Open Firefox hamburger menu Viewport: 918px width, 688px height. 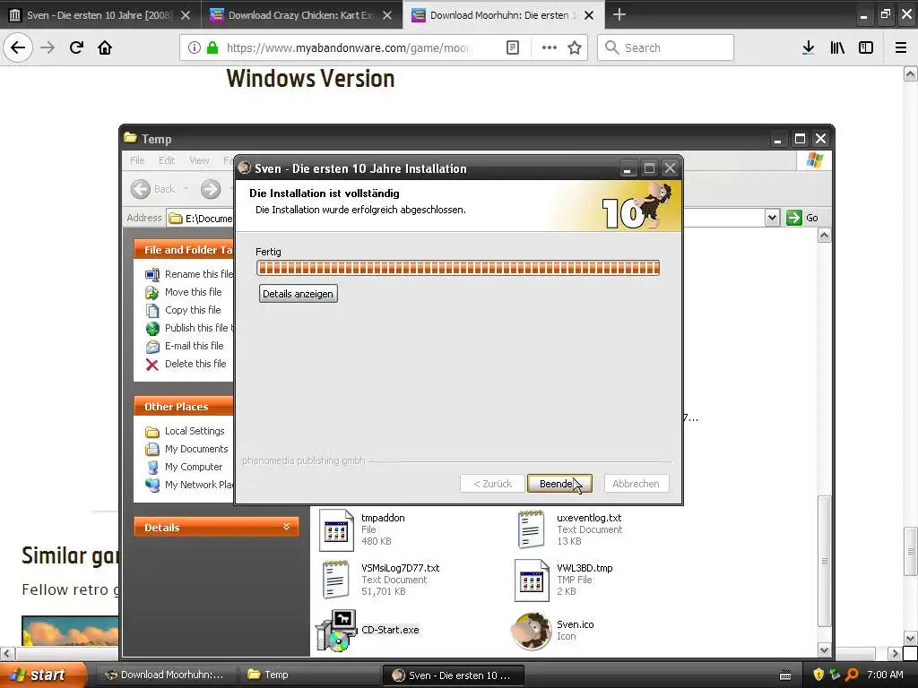pyautogui.click(x=901, y=48)
